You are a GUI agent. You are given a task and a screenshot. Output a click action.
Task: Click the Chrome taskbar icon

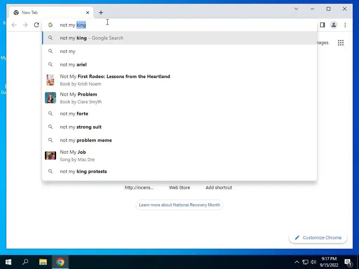[x=60, y=262]
